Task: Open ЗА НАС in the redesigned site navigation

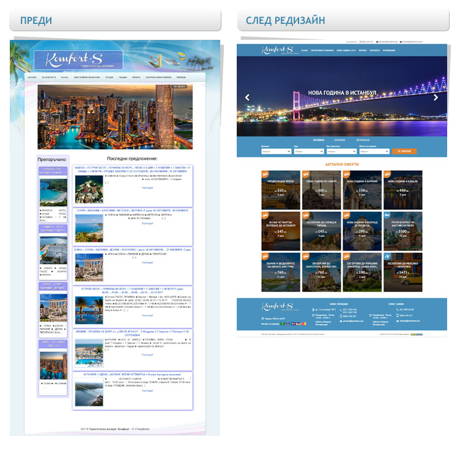Action: tap(305, 50)
